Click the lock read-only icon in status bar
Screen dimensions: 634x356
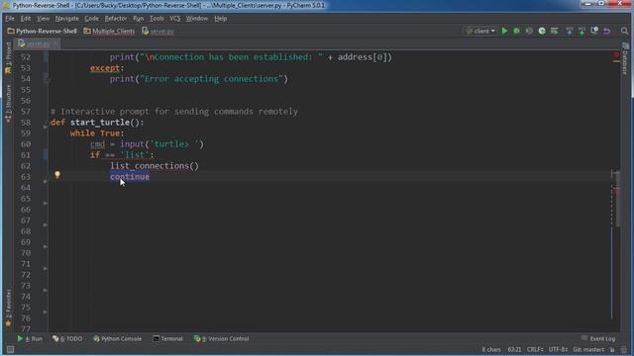[x=612, y=349]
